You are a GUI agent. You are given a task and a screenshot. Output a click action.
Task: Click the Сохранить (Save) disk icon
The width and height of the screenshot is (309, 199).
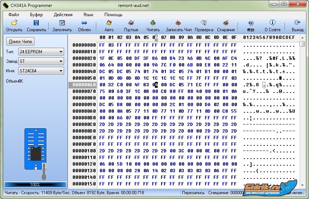pos(36,23)
